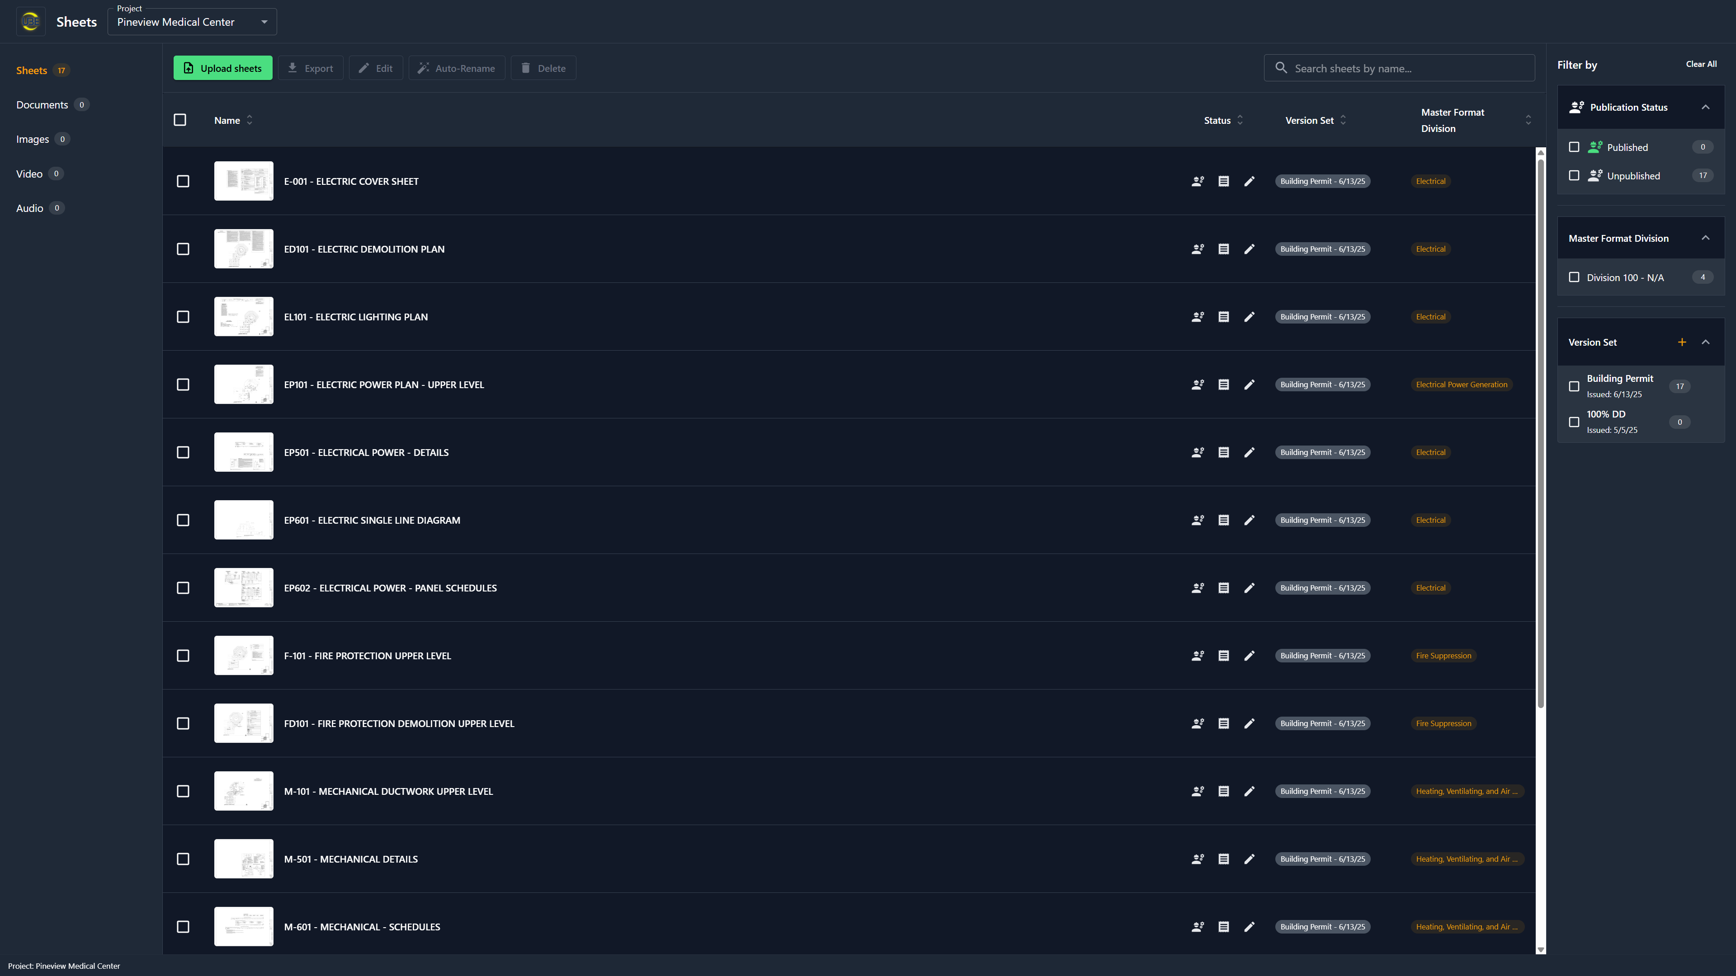Viewport: 1736px width, 976px height.
Task: Click Clear All filters link
Action: (x=1701, y=64)
